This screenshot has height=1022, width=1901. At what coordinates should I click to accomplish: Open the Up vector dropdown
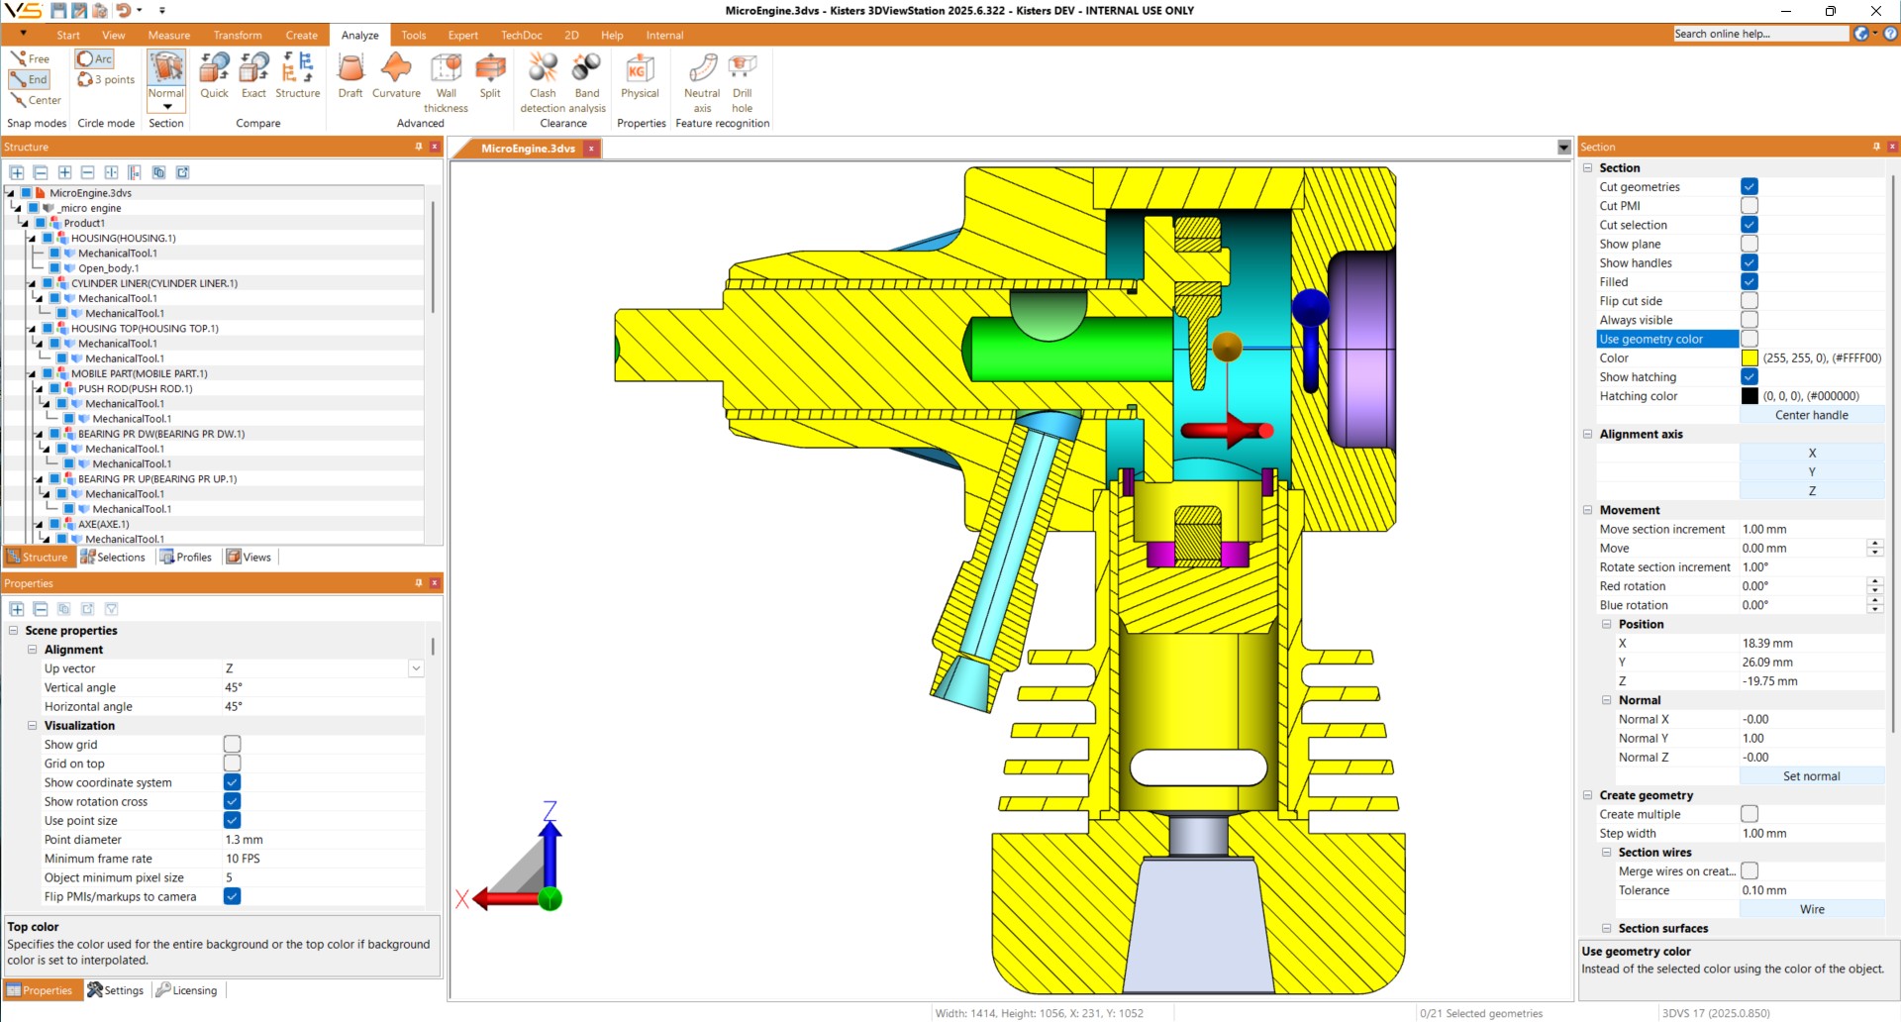tap(416, 669)
